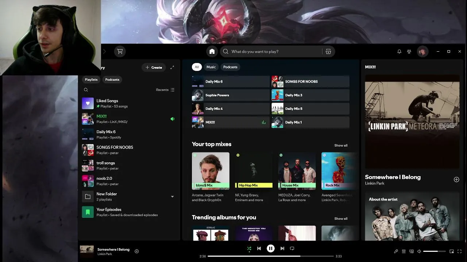
Task: Filter the library by Podcasts
Action: coord(112,79)
